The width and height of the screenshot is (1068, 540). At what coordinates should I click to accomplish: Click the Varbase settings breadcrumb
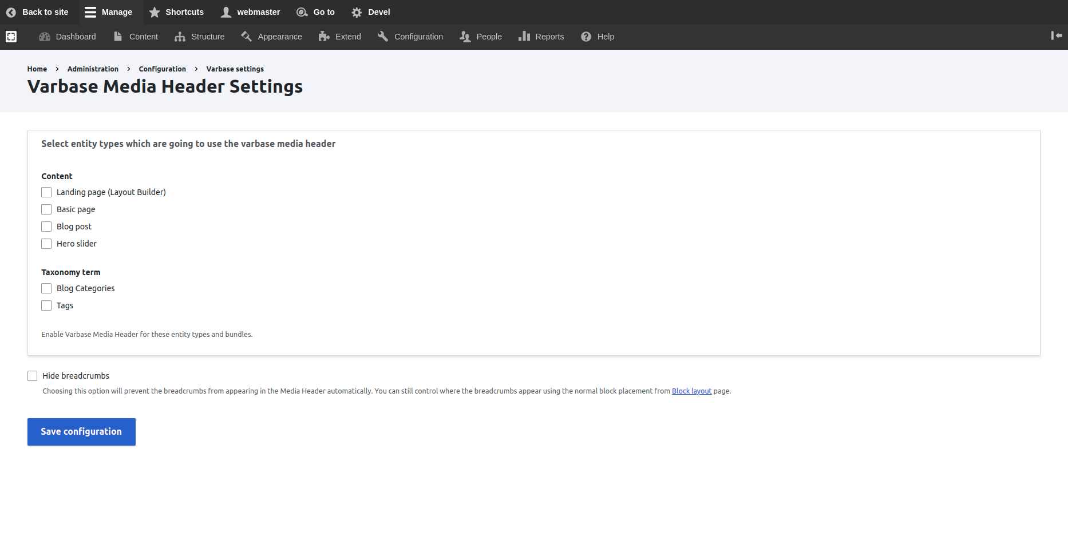click(x=235, y=69)
